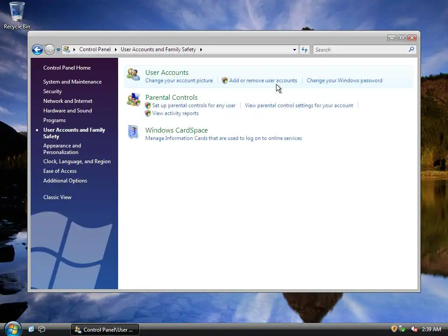Click Manage Information Cards link
Viewport: 448px width, 336px height.
click(224, 138)
